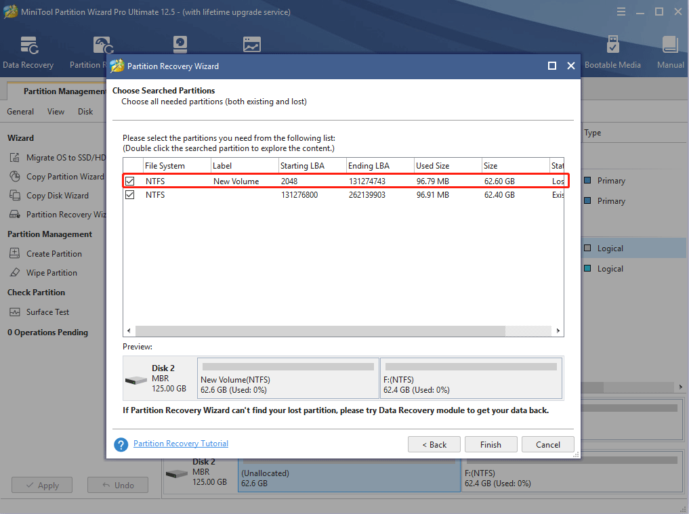The height and width of the screenshot is (514, 689).
Task: Select Unallocated 62.6 GB in disk map
Action: click(349, 475)
